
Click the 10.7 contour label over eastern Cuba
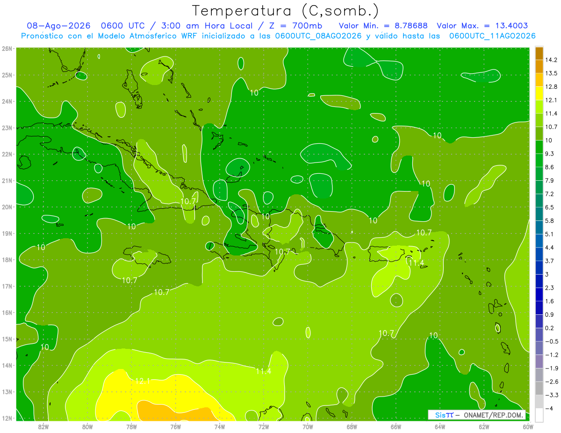point(188,201)
